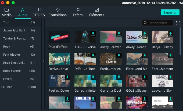Focus the Rechercher search field
Screen dimensions: 183x111
[158, 23]
